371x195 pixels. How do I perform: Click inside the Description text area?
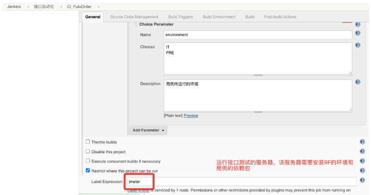(x=258, y=95)
